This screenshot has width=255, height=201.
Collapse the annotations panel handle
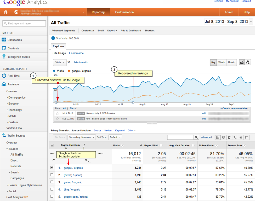click(x=152, y=123)
